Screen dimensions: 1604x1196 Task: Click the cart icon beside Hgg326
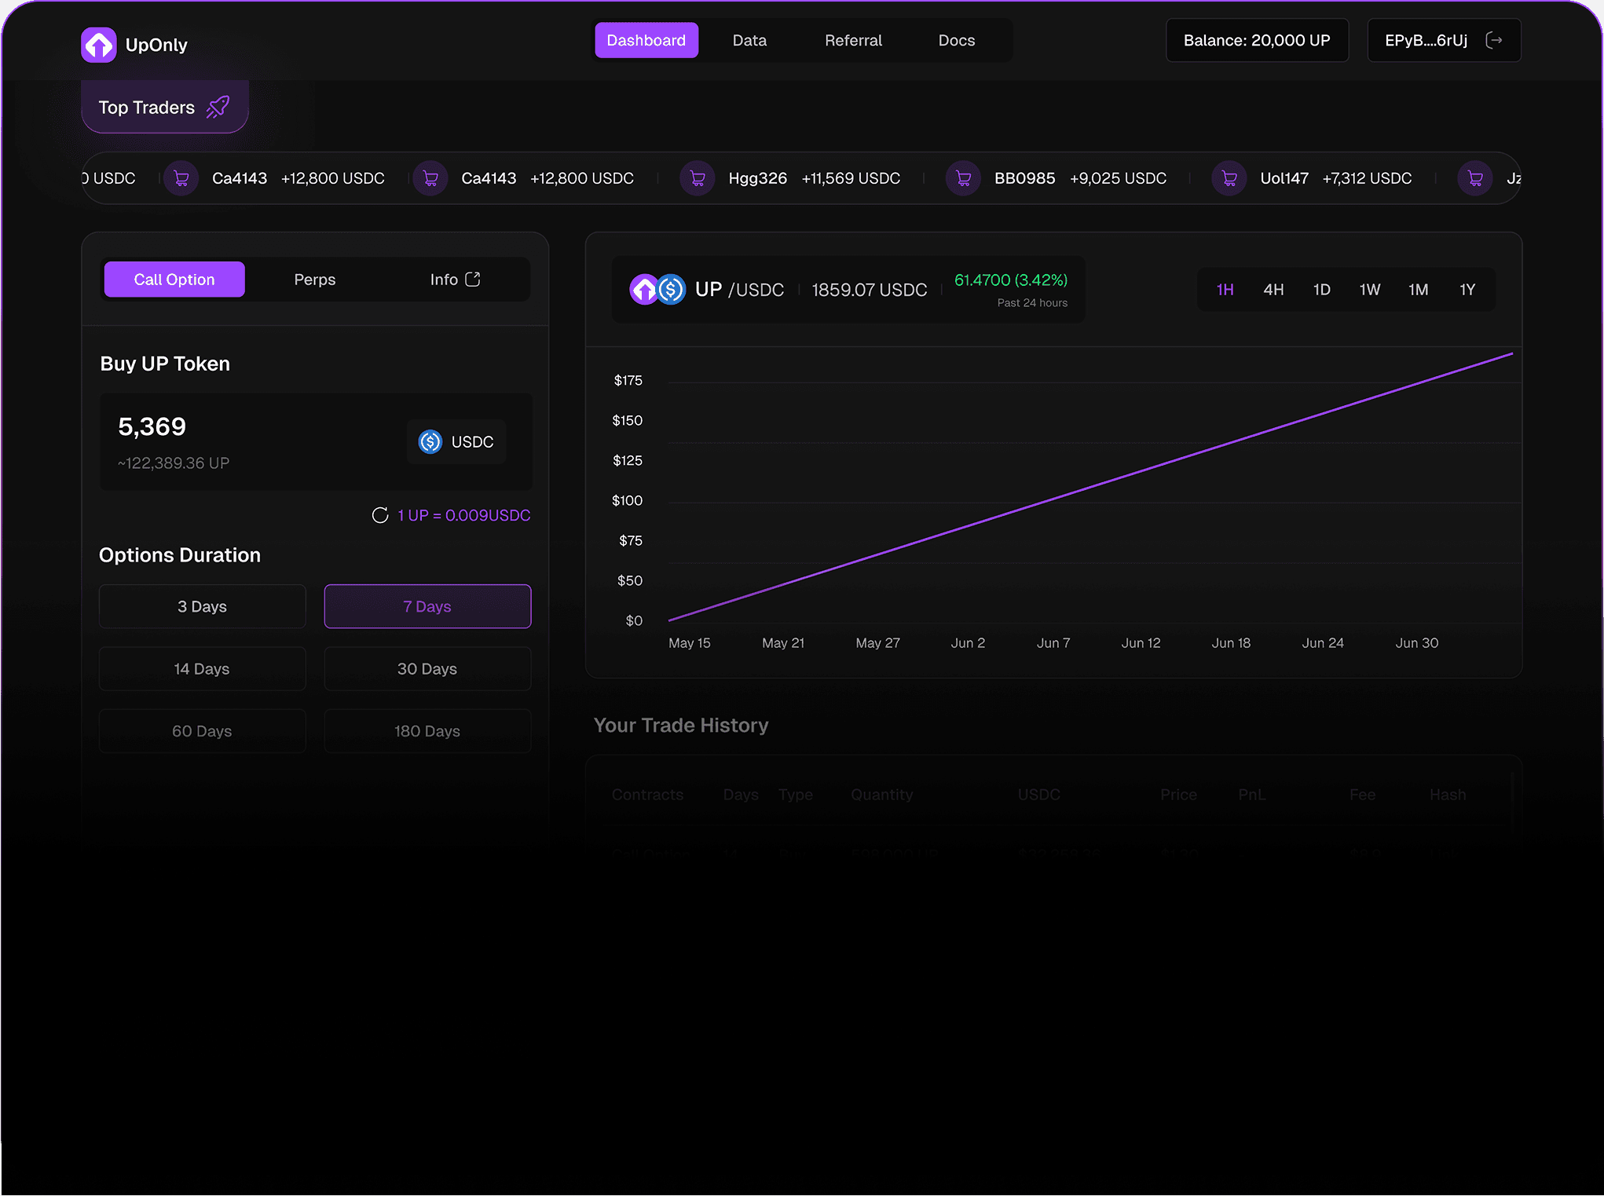point(697,178)
